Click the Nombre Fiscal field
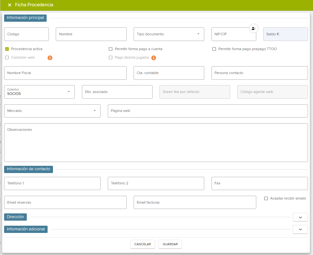Viewport: 313px width, 255px height. click(65, 73)
